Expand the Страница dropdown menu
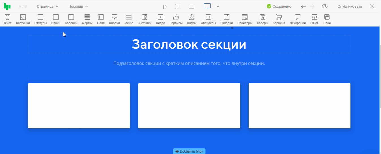This screenshot has height=154, width=381. tap(47, 6)
